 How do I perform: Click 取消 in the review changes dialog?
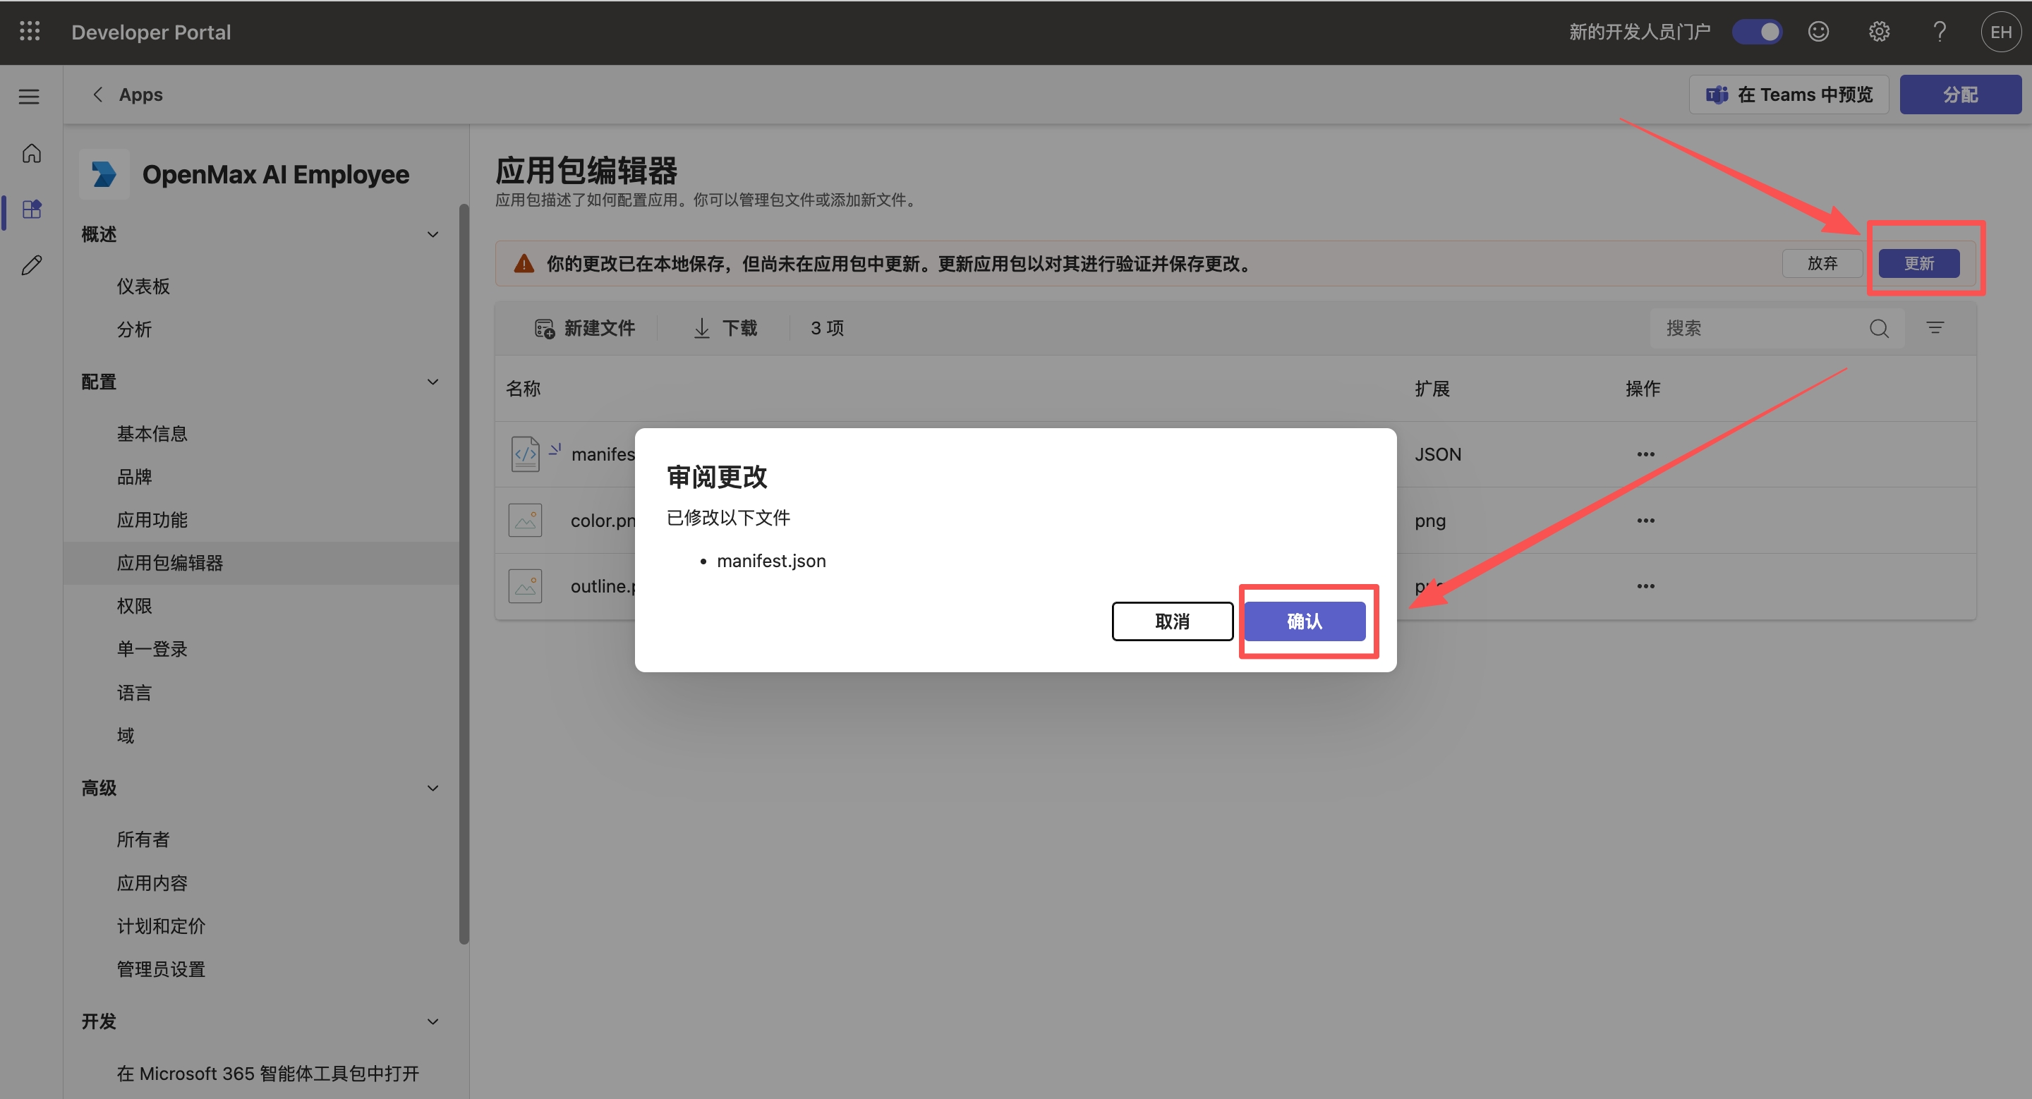tap(1172, 621)
